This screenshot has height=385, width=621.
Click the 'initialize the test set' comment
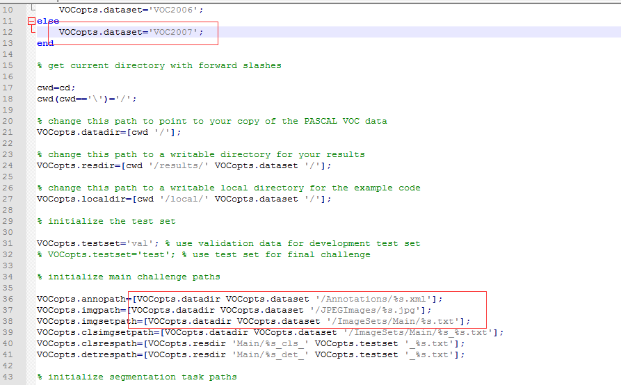tap(106, 221)
